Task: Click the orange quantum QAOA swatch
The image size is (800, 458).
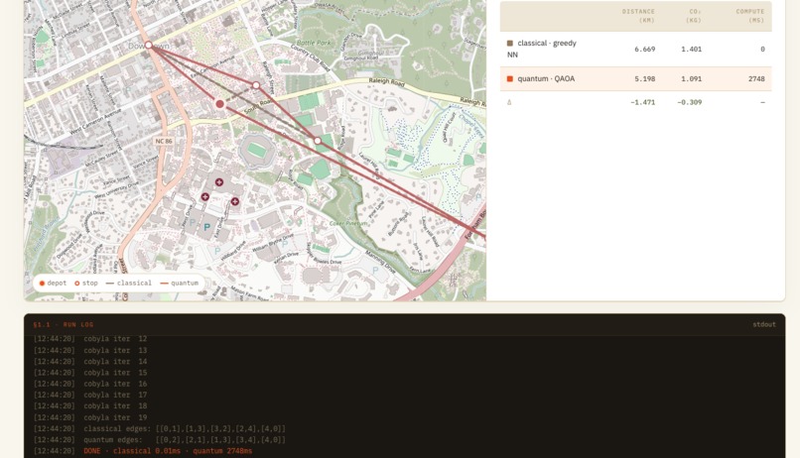Action: tap(510, 79)
